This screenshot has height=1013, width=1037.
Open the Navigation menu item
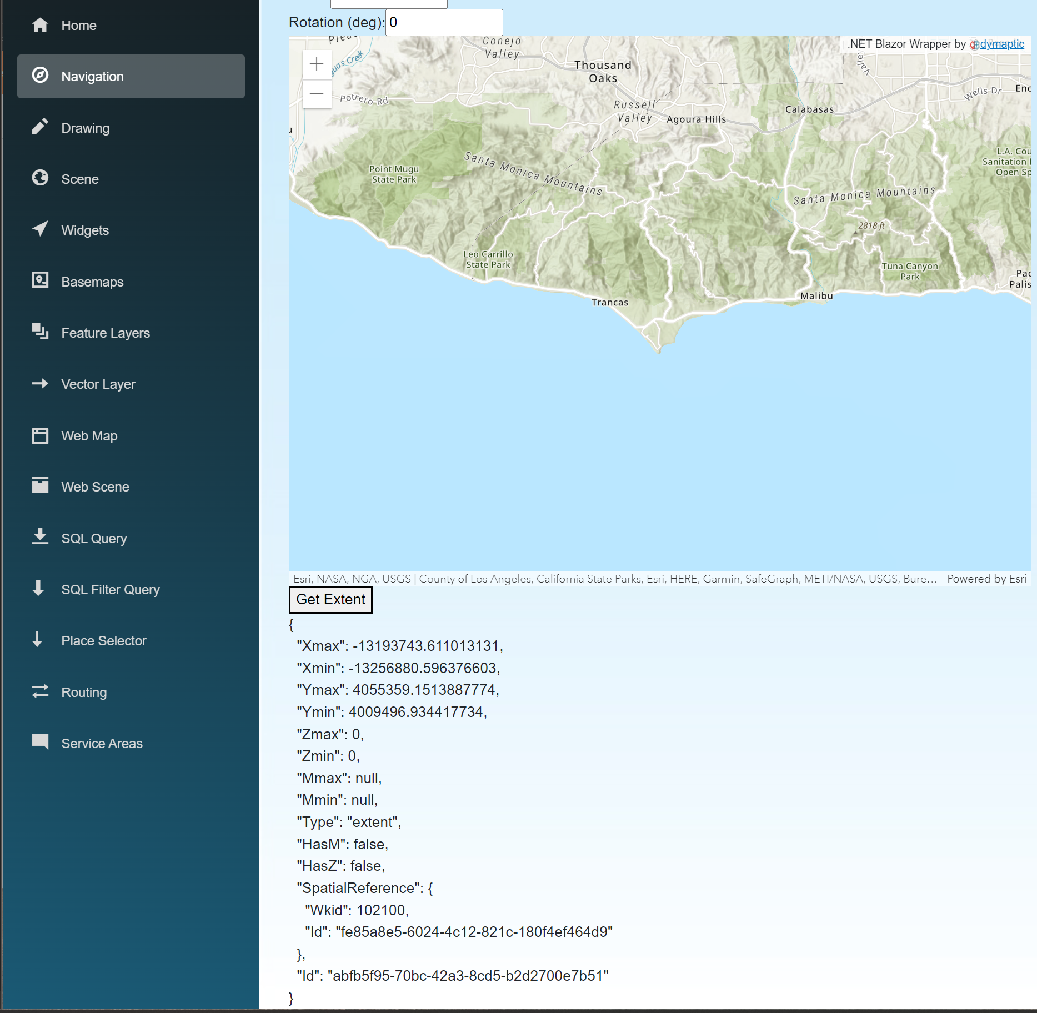[131, 77]
